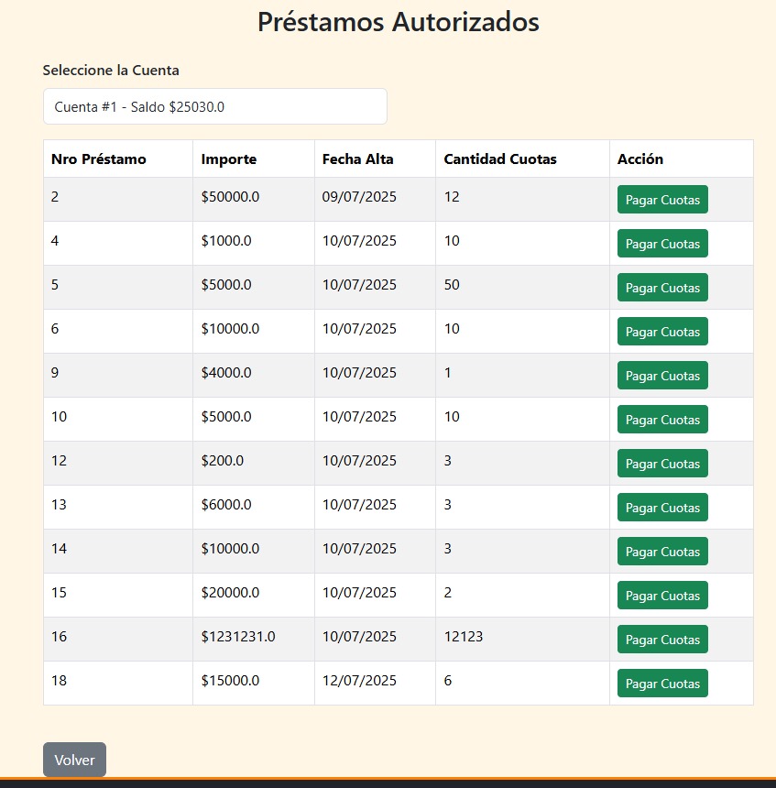
Task: Click Pagar Cuotas for loan number 2
Action: pyautogui.click(x=662, y=200)
